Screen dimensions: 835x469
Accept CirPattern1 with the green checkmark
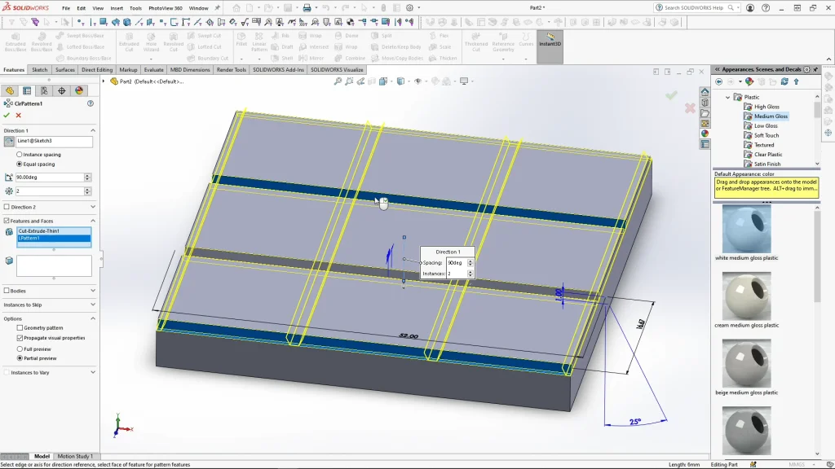(7, 116)
